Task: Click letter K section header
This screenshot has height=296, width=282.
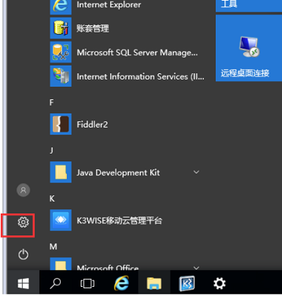Action: tap(52, 199)
